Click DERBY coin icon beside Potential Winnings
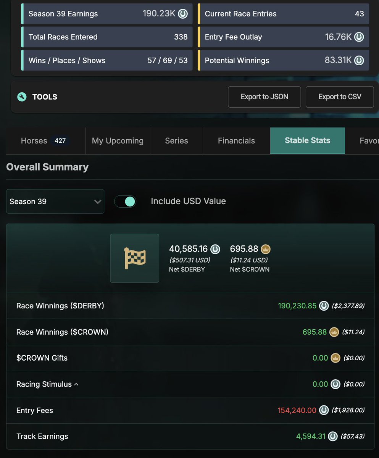 point(359,60)
